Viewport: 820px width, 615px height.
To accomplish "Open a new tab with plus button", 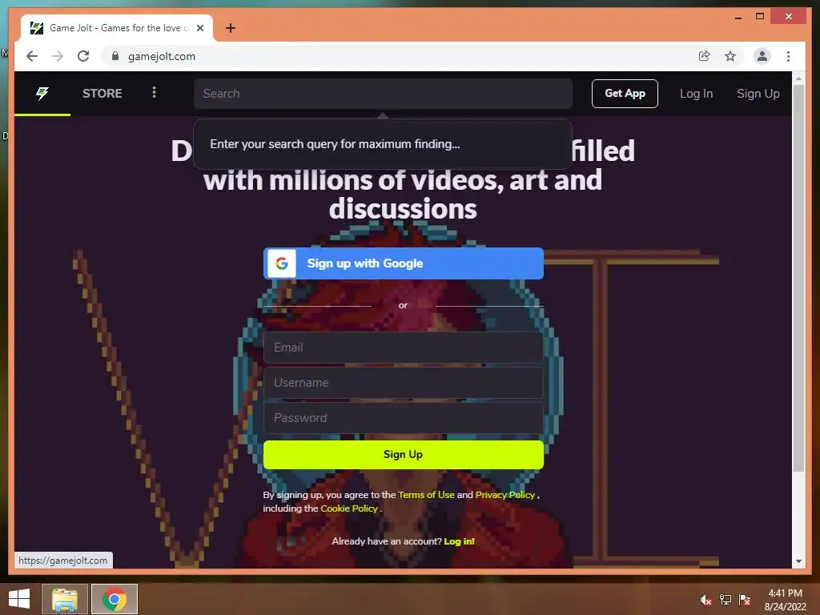I will (x=230, y=28).
